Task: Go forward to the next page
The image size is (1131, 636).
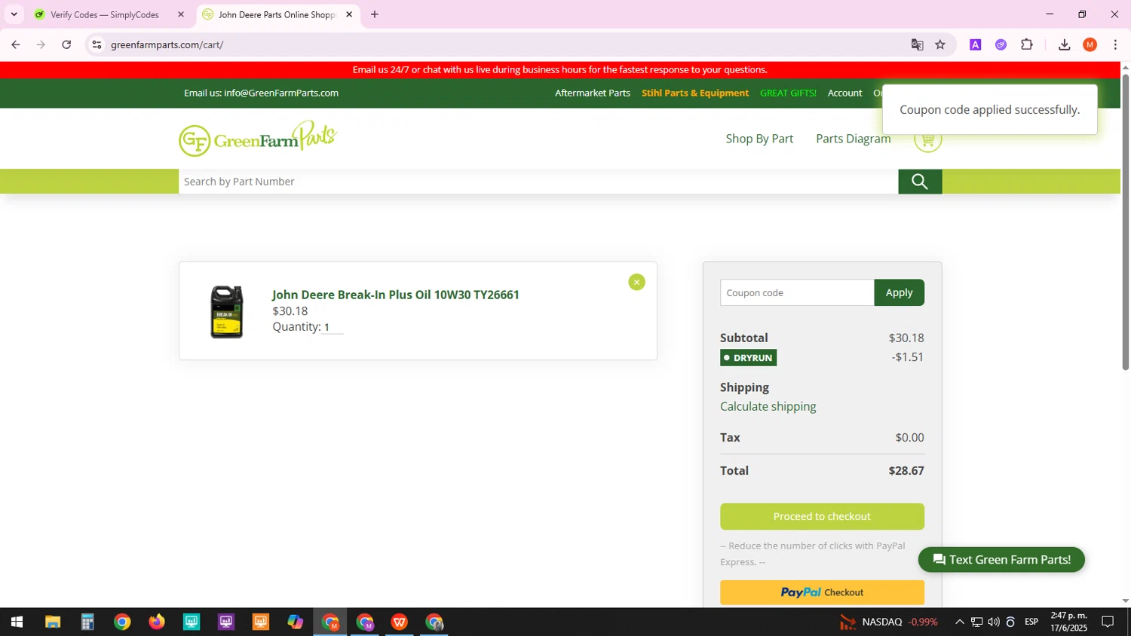Action: point(41,44)
